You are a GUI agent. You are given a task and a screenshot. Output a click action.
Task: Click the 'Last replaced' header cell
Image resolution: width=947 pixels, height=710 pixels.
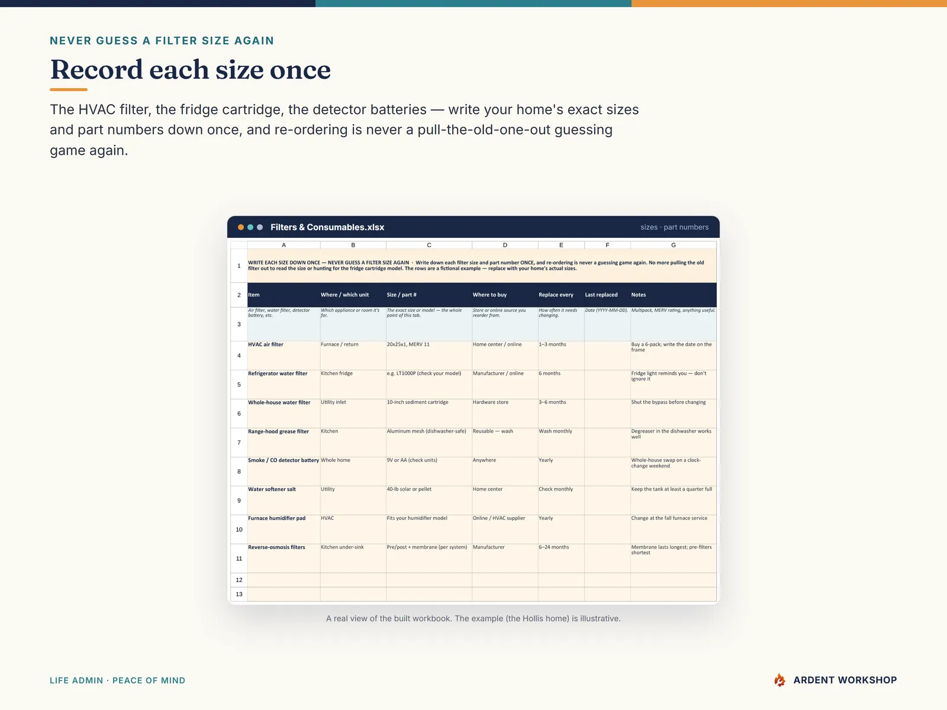tap(607, 295)
